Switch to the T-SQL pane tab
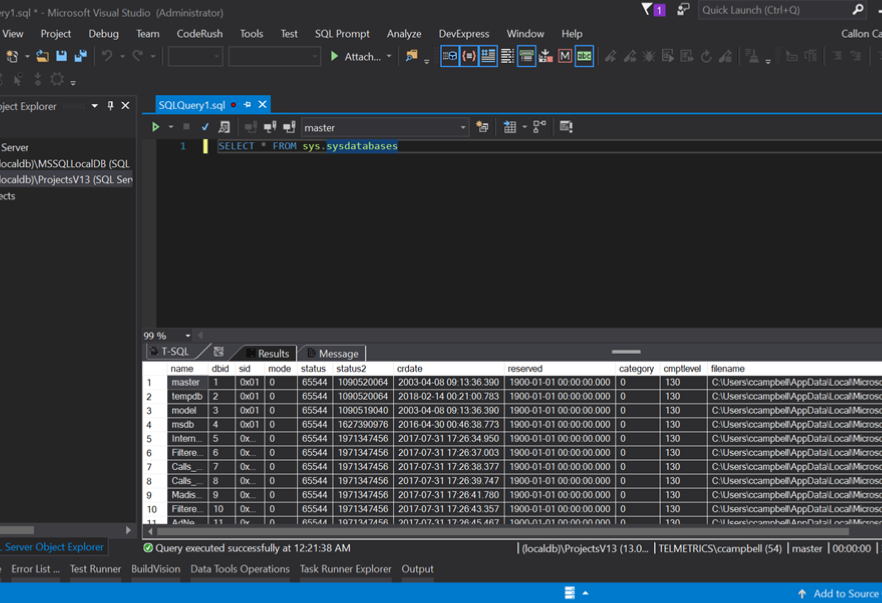 [175, 351]
